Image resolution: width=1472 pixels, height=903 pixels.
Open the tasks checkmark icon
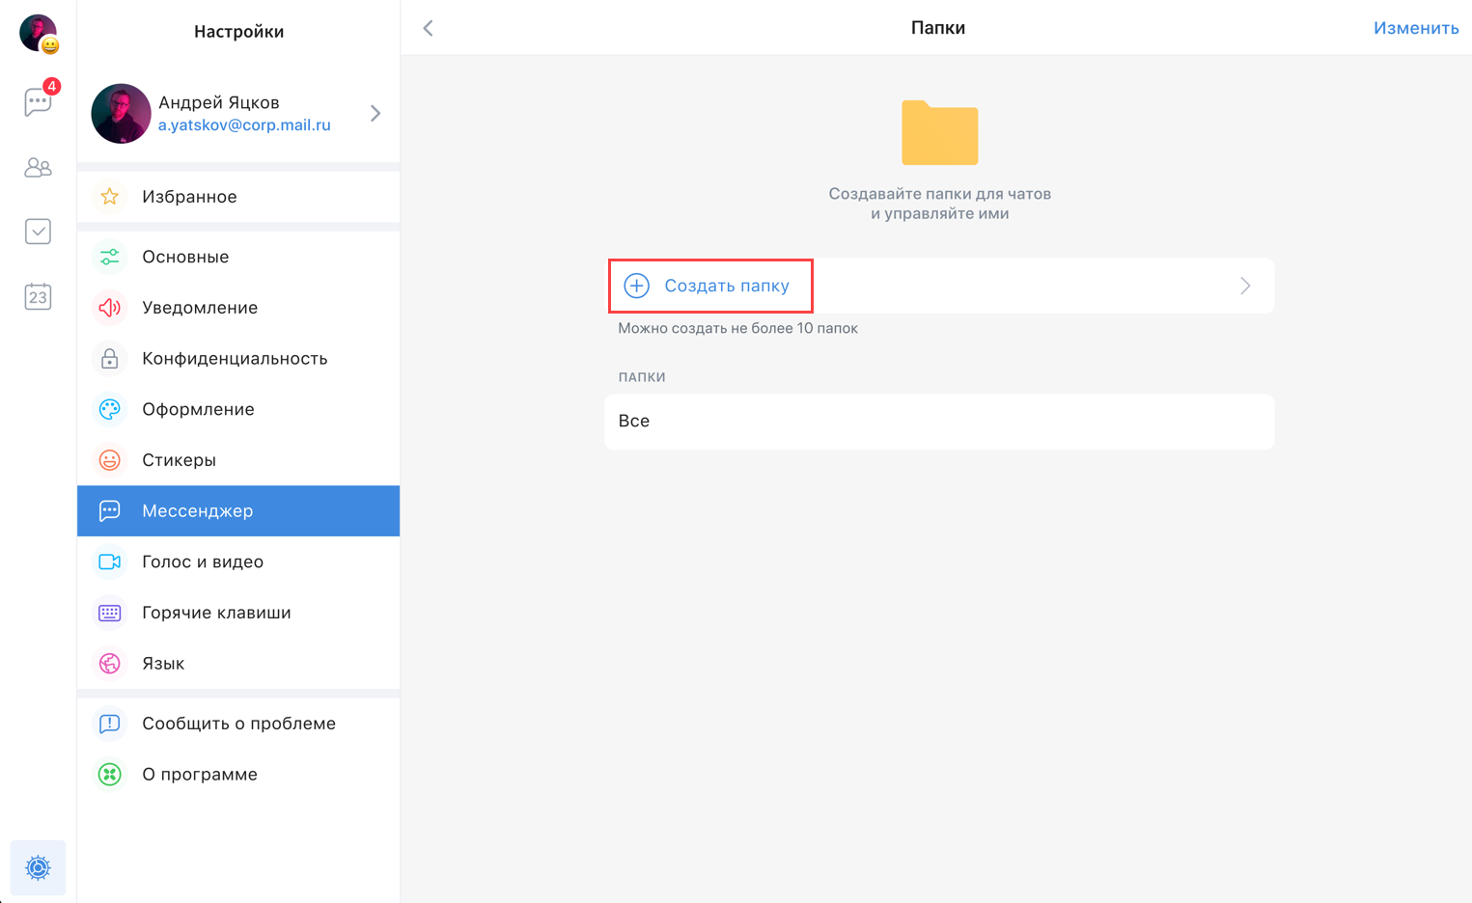pyautogui.click(x=39, y=232)
